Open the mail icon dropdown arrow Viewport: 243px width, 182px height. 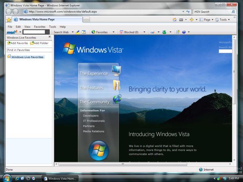159,32
